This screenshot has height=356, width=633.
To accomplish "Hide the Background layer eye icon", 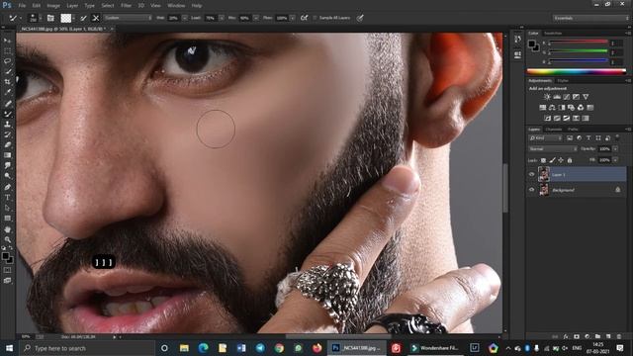I will [x=532, y=189].
